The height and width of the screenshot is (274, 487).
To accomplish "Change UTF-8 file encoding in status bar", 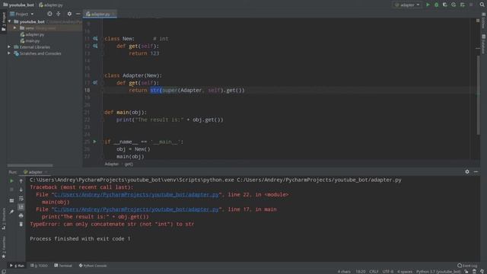I will point(388,272).
